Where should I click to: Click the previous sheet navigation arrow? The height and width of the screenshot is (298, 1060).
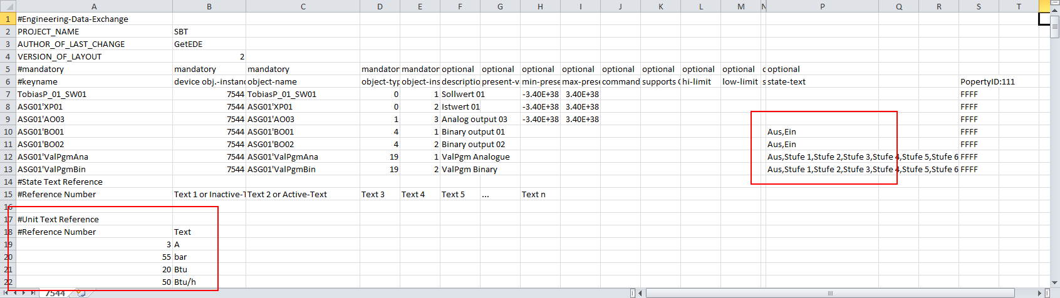[x=16, y=293]
